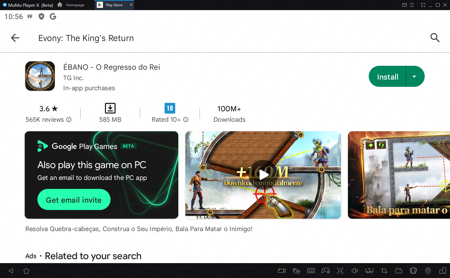Open the screenshot crop tool

pyautogui.click(x=384, y=271)
